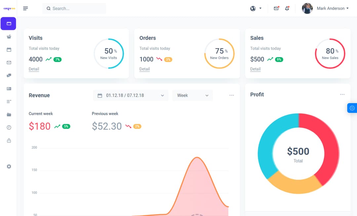Check the envelope messages icon in the header

point(276,8)
